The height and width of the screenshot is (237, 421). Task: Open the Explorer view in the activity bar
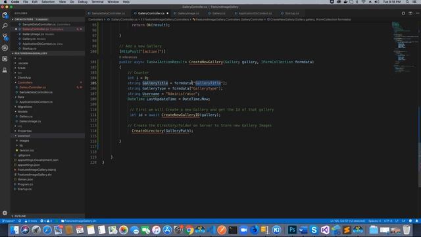tap(5, 14)
